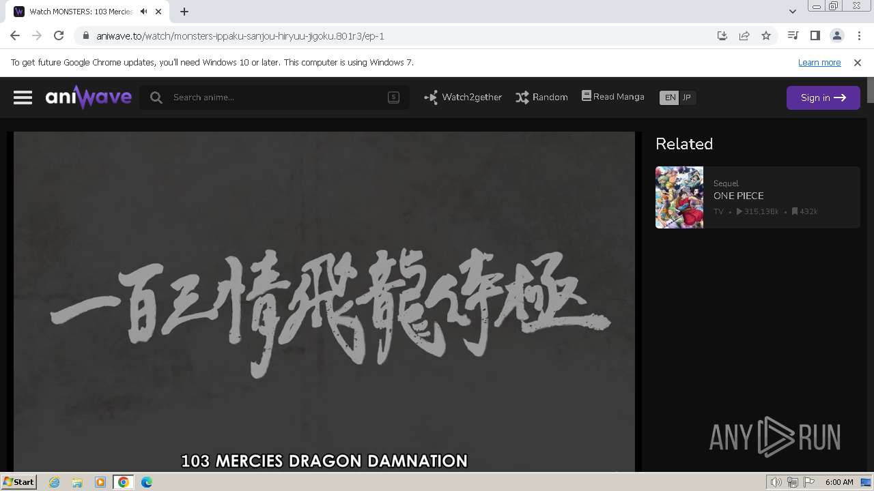Mute the tab via speaker icon
Image resolution: width=874 pixels, height=491 pixels.
point(143,12)
